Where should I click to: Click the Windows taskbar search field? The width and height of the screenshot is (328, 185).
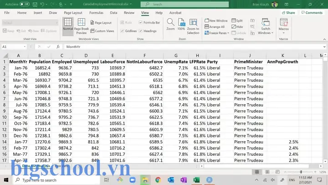[56, 180]
